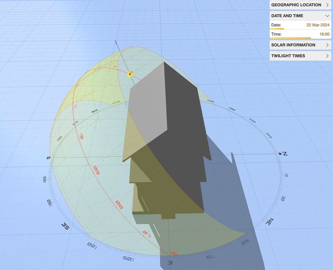Click the Solar Information chevron arrow

pos(327,45)
